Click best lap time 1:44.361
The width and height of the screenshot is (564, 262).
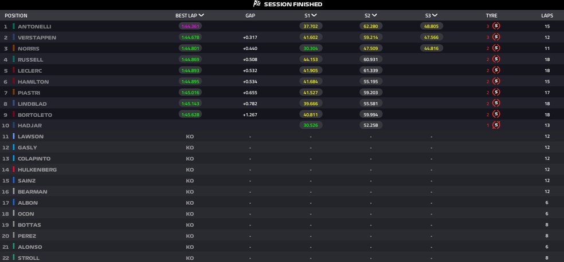[190, 26]
